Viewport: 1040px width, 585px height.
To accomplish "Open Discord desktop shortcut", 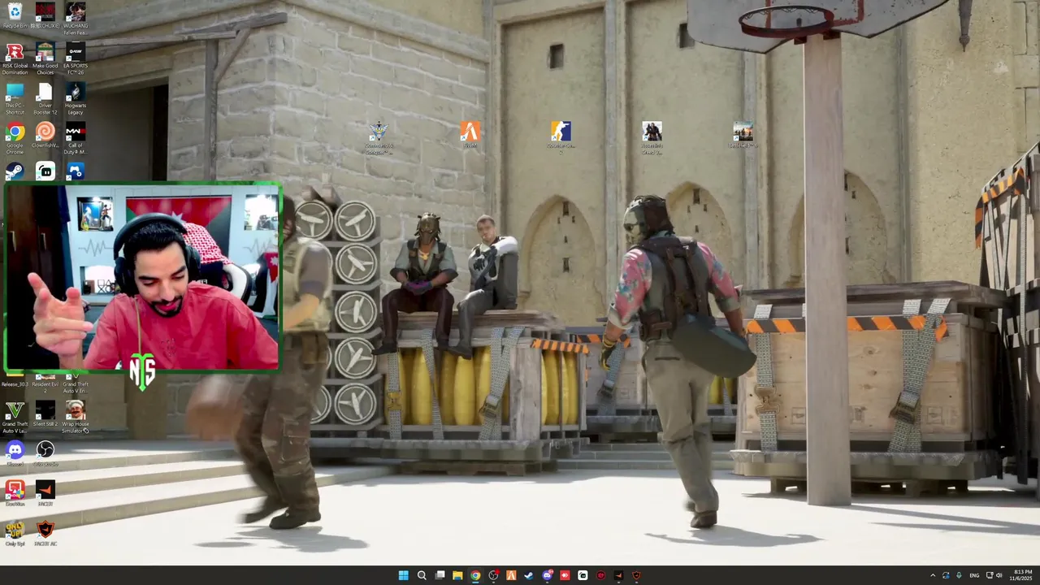I will click(15, 453).
